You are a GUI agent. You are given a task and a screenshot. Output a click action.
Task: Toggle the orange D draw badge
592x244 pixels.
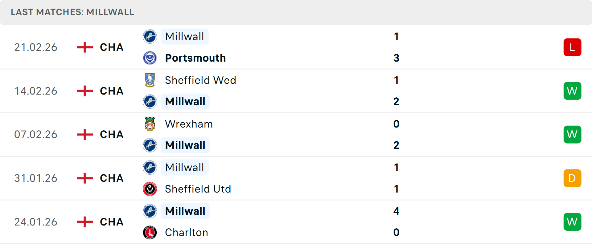click(x=572, y=178)
